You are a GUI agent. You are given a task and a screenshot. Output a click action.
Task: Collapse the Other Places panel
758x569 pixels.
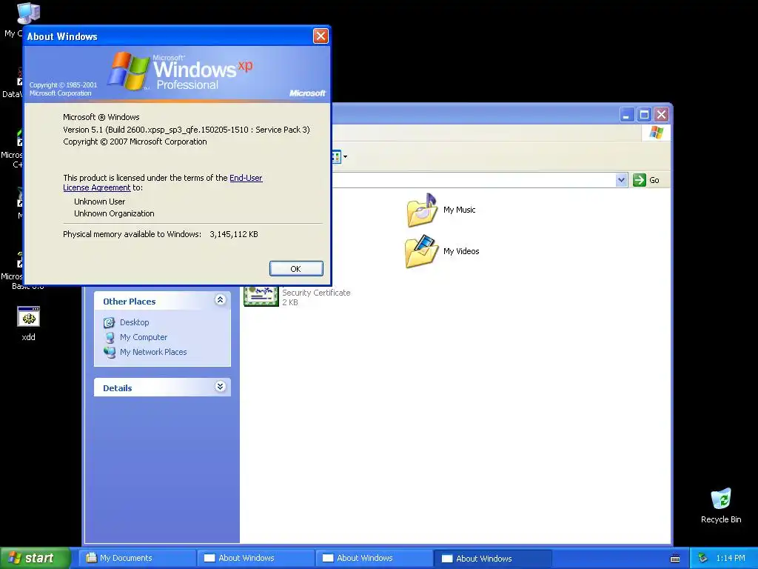click(220, 300)
